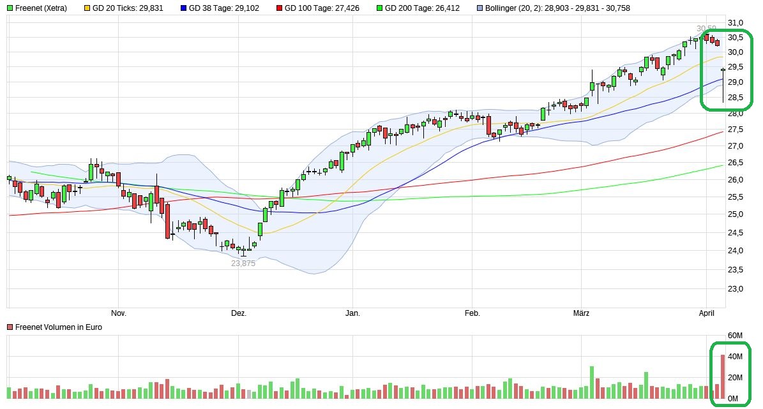Image resolution: width=763 pixels, height=409 pixels.
Task: Click the Bollinger legend color swatch
Action: pyautogui.click(x=480, y=8)
